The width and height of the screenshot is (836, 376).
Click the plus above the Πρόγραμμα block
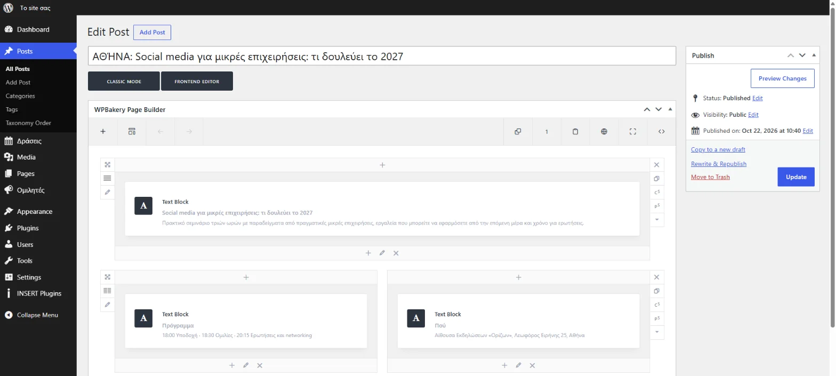pos(246,277)
